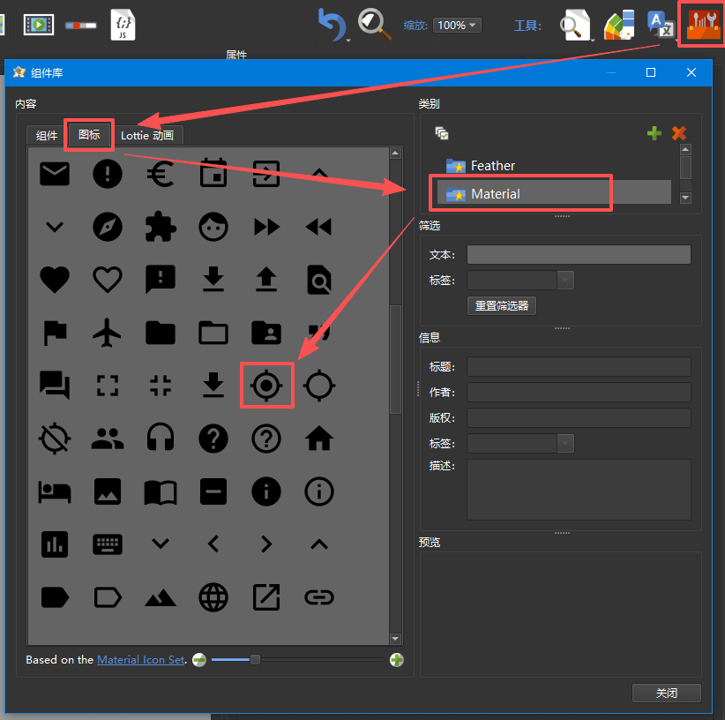This screenshot has width=725, height=720.
Task: Select the globe language icon
Action: [x=213, y=597]
